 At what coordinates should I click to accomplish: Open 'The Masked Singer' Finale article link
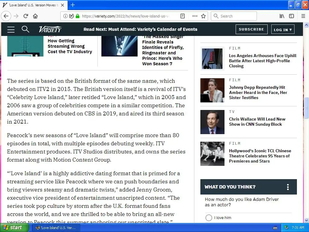pos(163,50)
